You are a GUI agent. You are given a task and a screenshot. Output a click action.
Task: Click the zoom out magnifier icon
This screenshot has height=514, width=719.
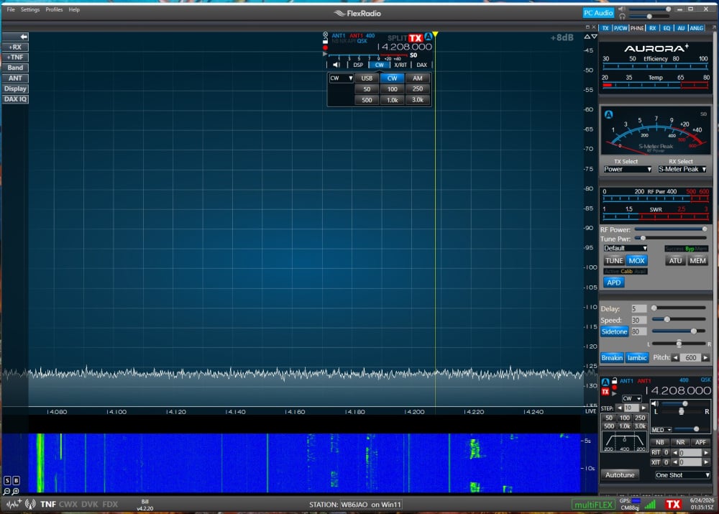click(7, 491)
